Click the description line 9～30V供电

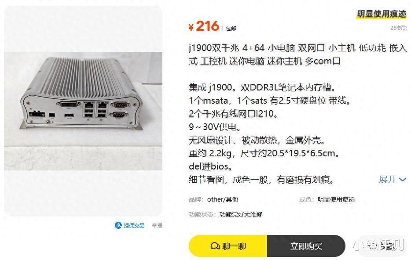pos(215,127)
